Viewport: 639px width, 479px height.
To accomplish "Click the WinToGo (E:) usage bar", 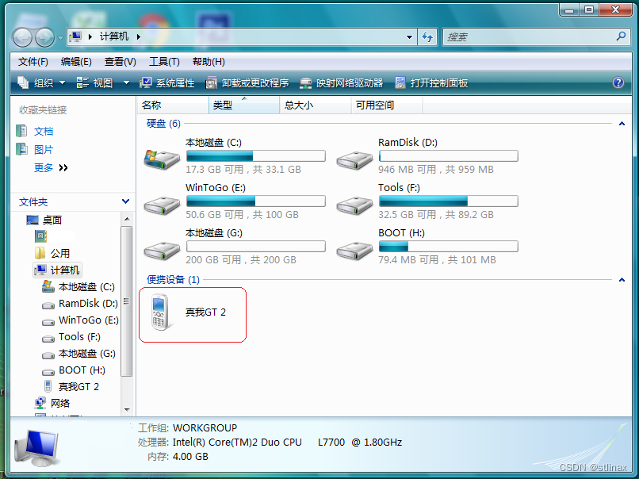I will (256, 201).
